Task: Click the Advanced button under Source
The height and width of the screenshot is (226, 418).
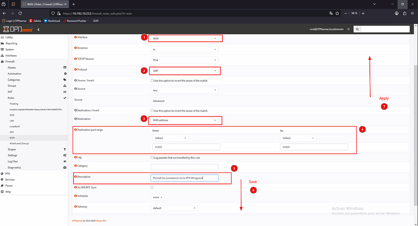Action: (158, 101)
